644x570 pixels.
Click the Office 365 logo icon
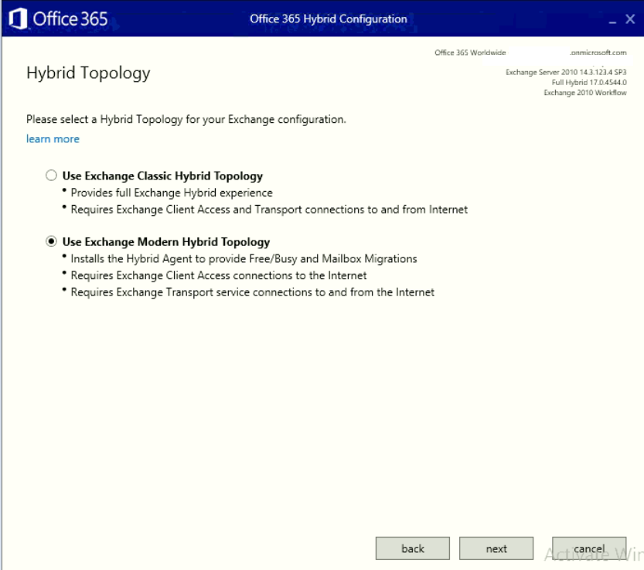pyautogui.click(x=18, y=19)
